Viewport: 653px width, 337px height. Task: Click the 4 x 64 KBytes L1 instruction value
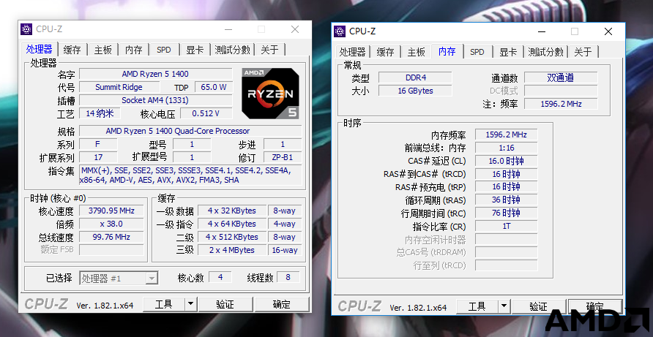(232, 224)
